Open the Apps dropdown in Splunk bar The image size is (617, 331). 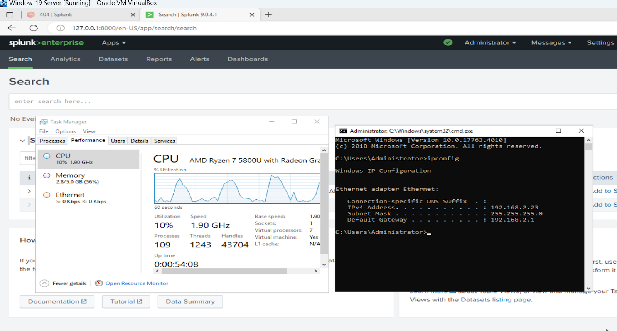114,43
